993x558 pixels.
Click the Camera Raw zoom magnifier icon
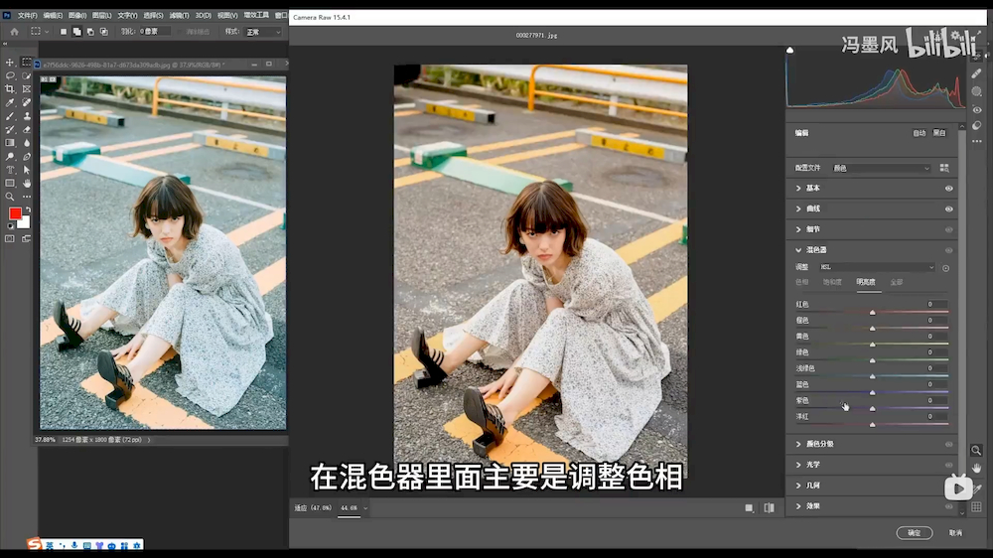[976, 451]
